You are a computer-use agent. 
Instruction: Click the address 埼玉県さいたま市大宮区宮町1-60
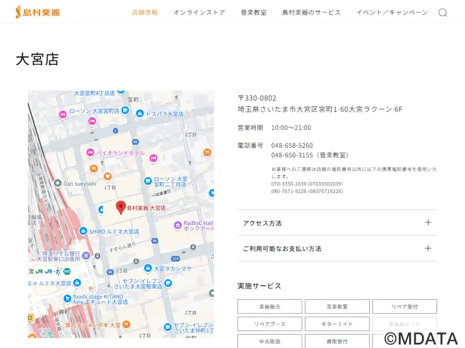point(293,109)
